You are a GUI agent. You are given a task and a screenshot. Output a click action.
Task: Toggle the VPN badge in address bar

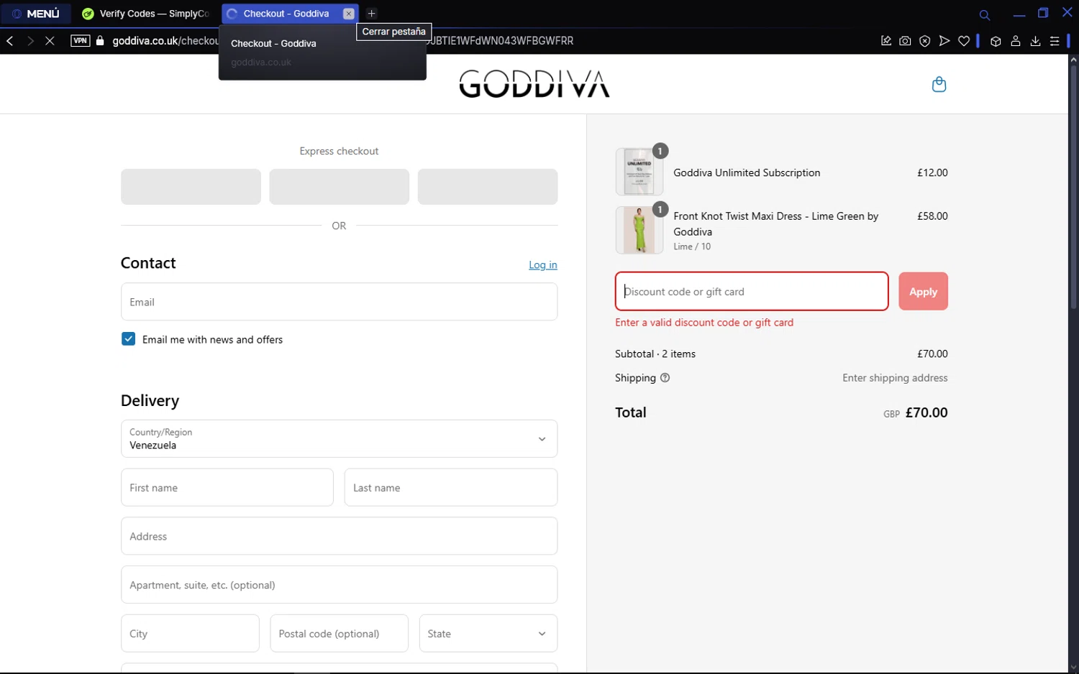click(81, 41)
